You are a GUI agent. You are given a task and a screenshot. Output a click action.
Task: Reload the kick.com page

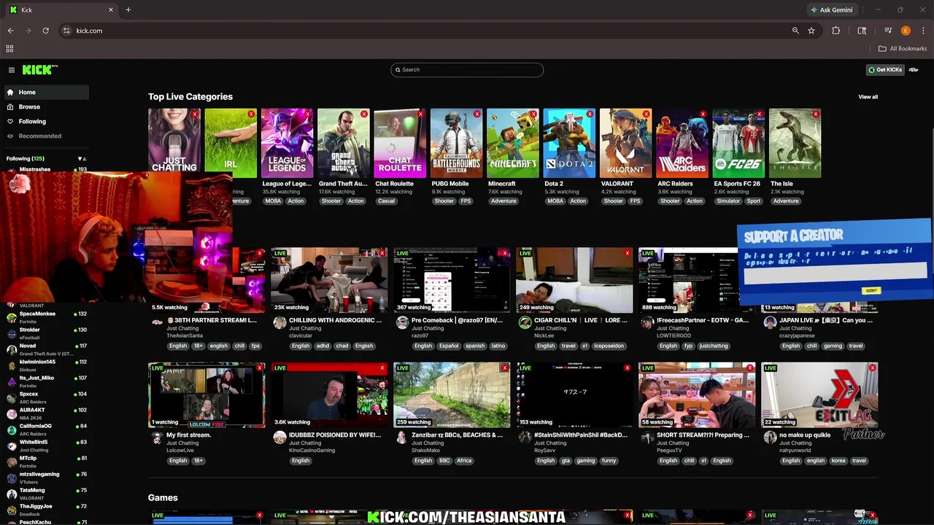coord(45,31)
